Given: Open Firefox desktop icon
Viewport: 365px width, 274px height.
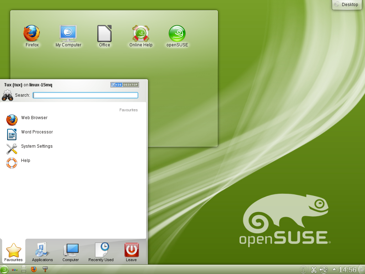Looking at the screenshot, I should pos(32,36).
